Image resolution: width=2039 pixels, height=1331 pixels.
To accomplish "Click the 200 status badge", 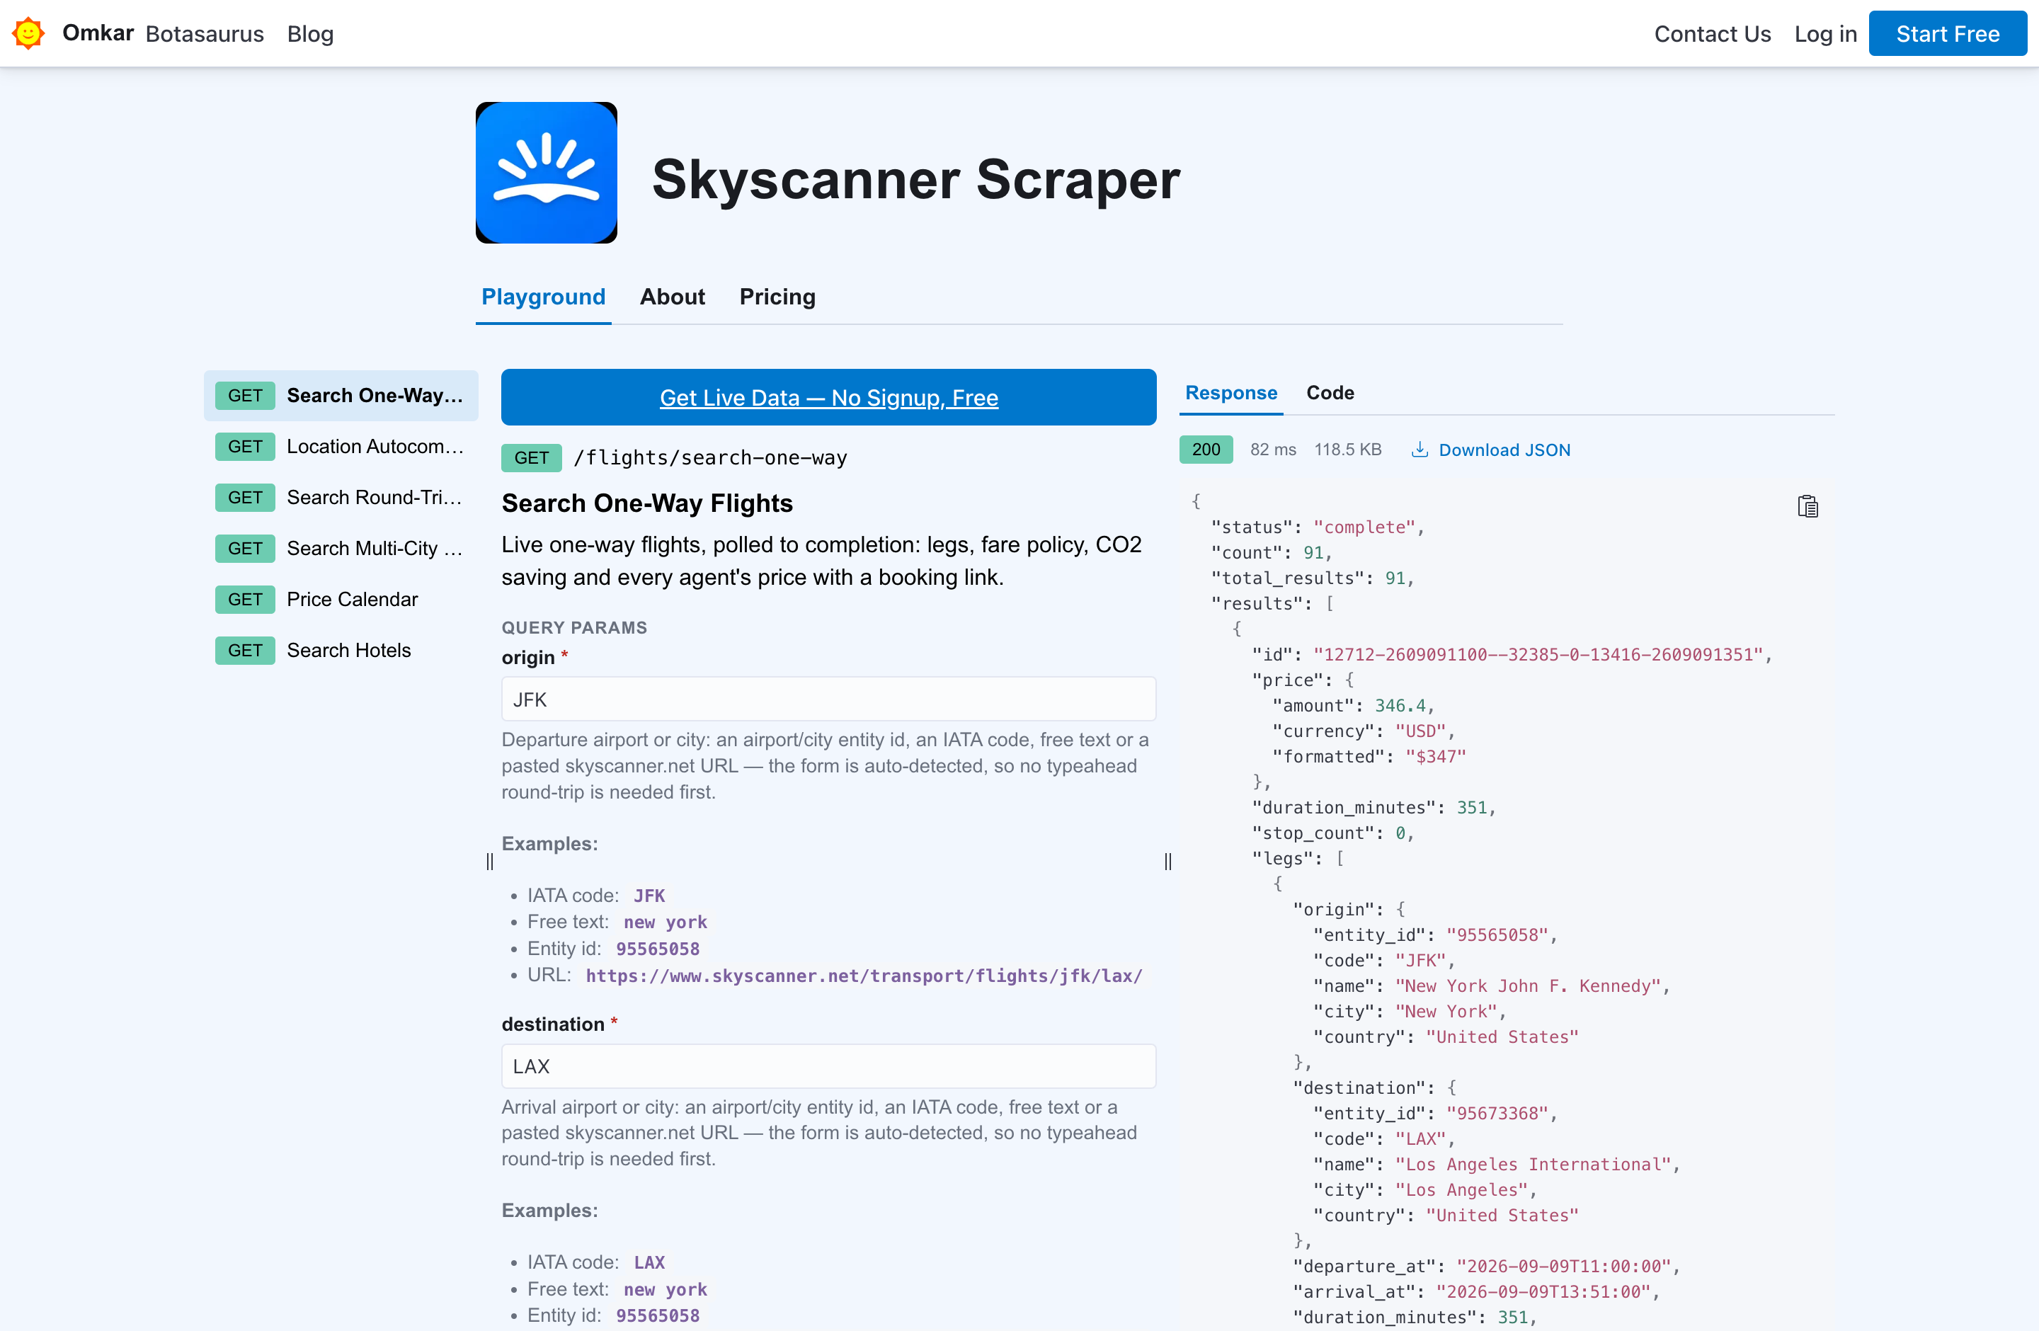I will 1206,449.
